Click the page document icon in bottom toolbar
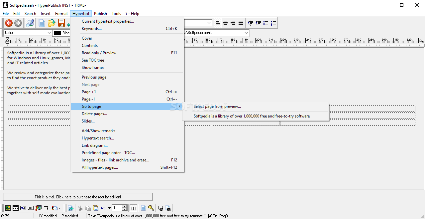 (x=143, y=208)
